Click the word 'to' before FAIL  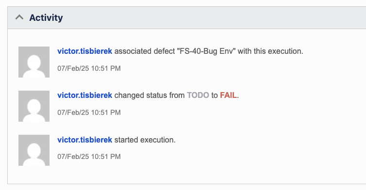click(x=215, y=95)
